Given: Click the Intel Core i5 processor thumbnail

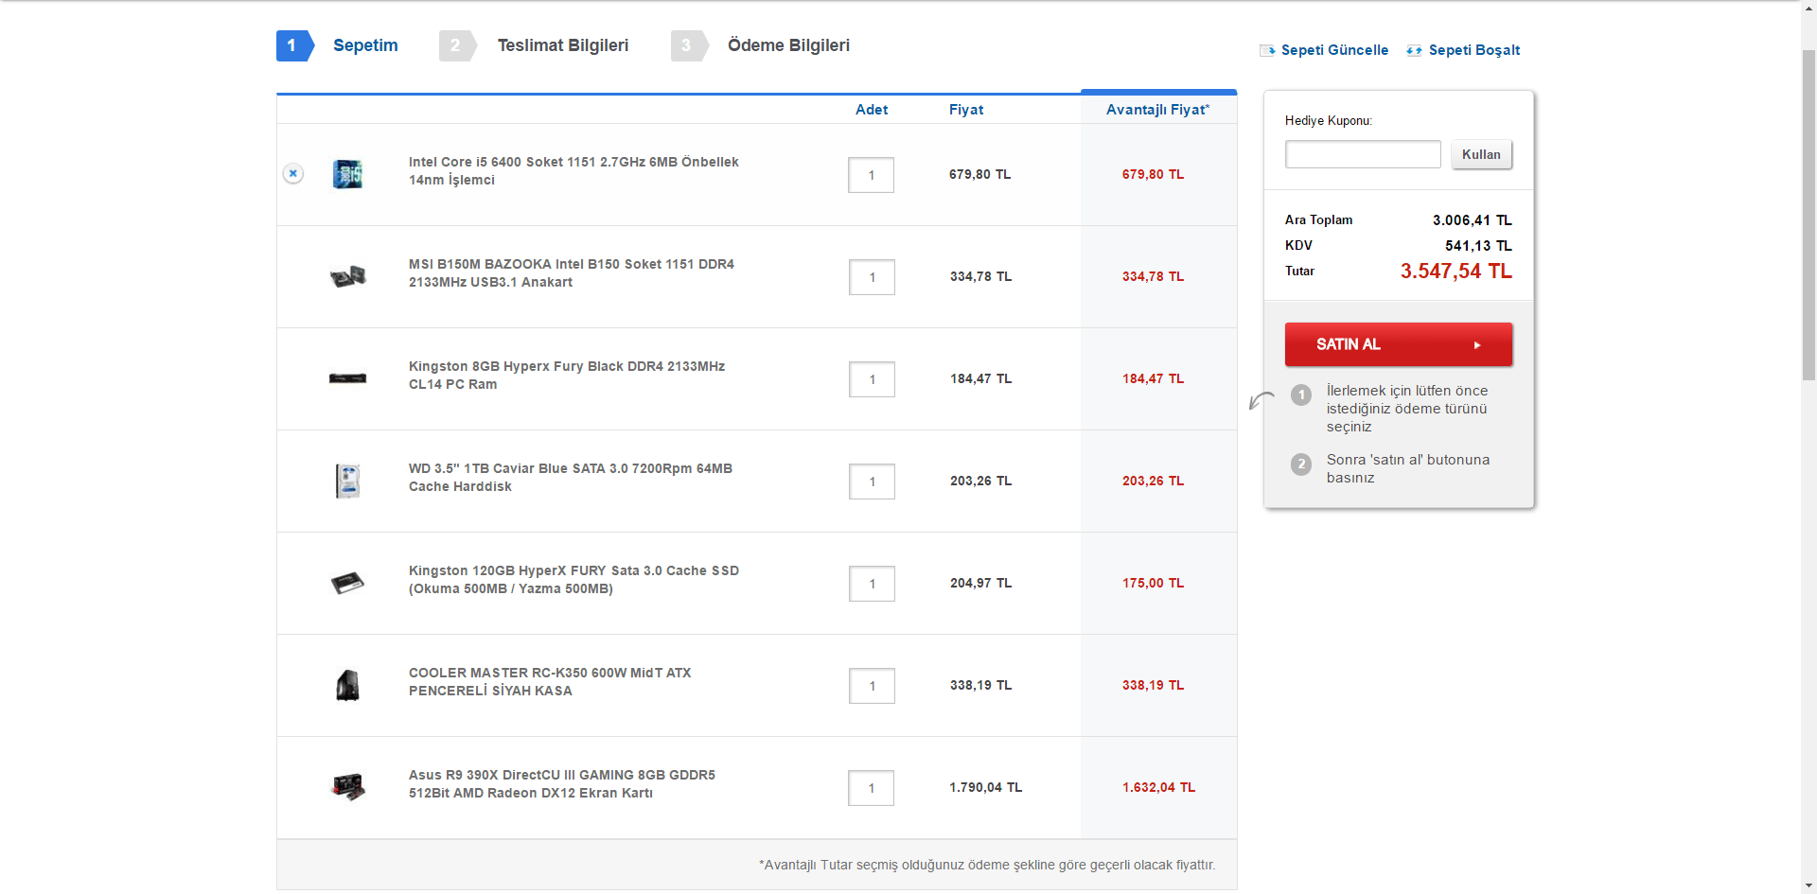Looking at the screenshot, I should point(347,174).
